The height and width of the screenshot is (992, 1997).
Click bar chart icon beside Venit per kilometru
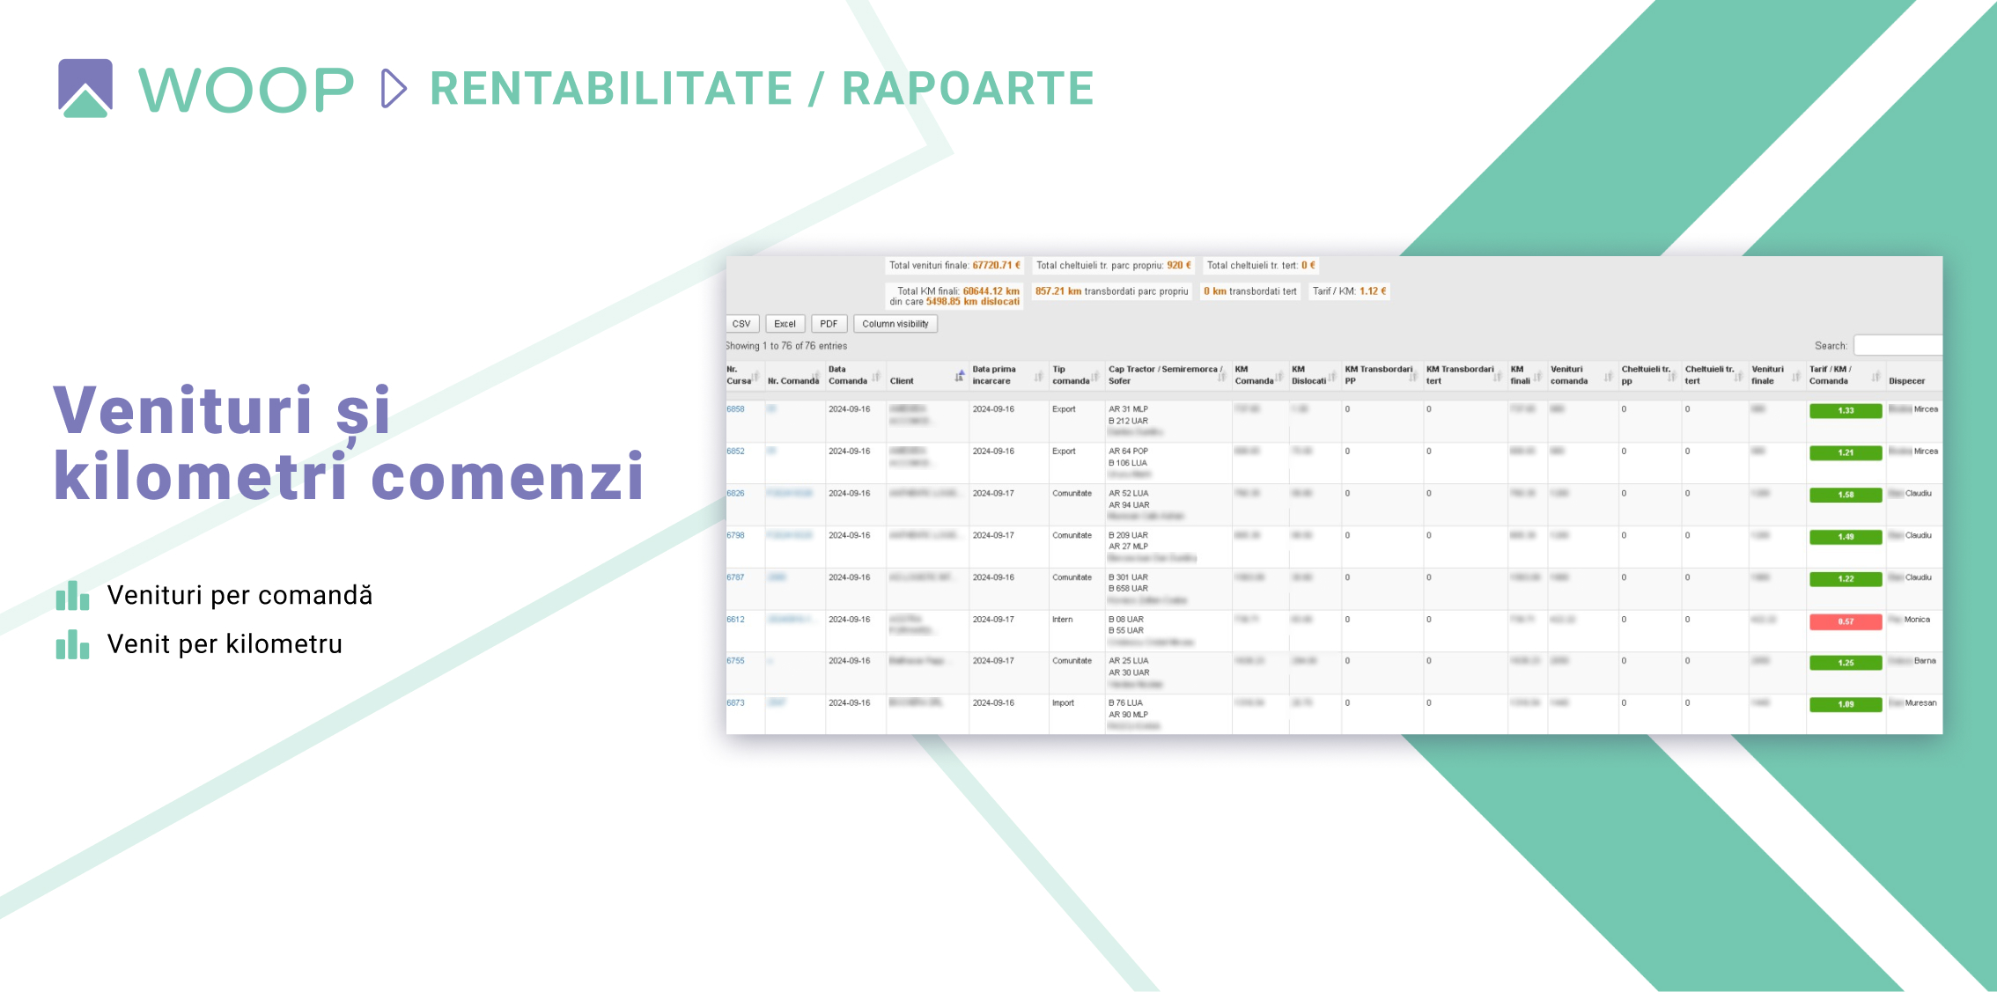(72, 644)
